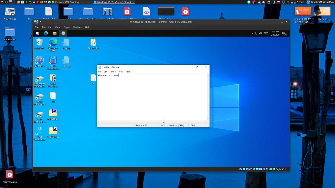This screenshot has height=188, width=335.
Task: Open the VirtualBox Input menu
Action: [x=67, y=27]
